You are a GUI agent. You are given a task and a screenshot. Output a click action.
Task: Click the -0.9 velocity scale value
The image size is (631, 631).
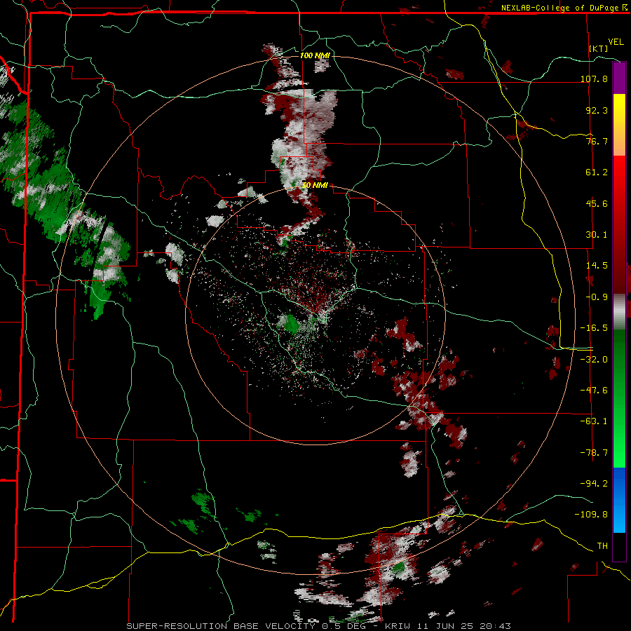pyautogui.click(x=597, y=297)
